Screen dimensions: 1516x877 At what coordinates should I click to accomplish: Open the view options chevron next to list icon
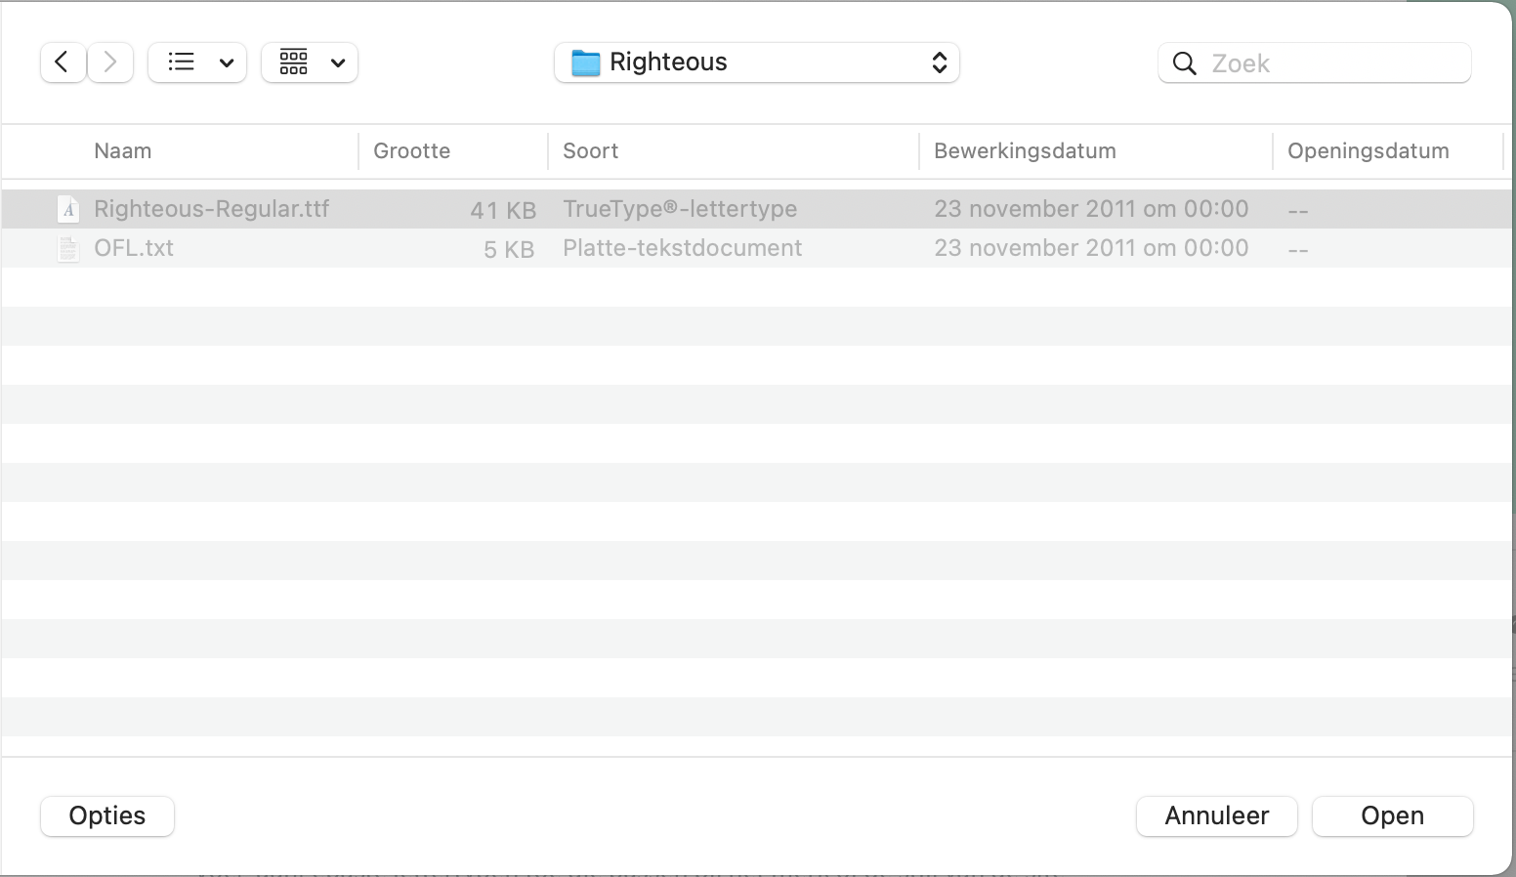(227, 62)
